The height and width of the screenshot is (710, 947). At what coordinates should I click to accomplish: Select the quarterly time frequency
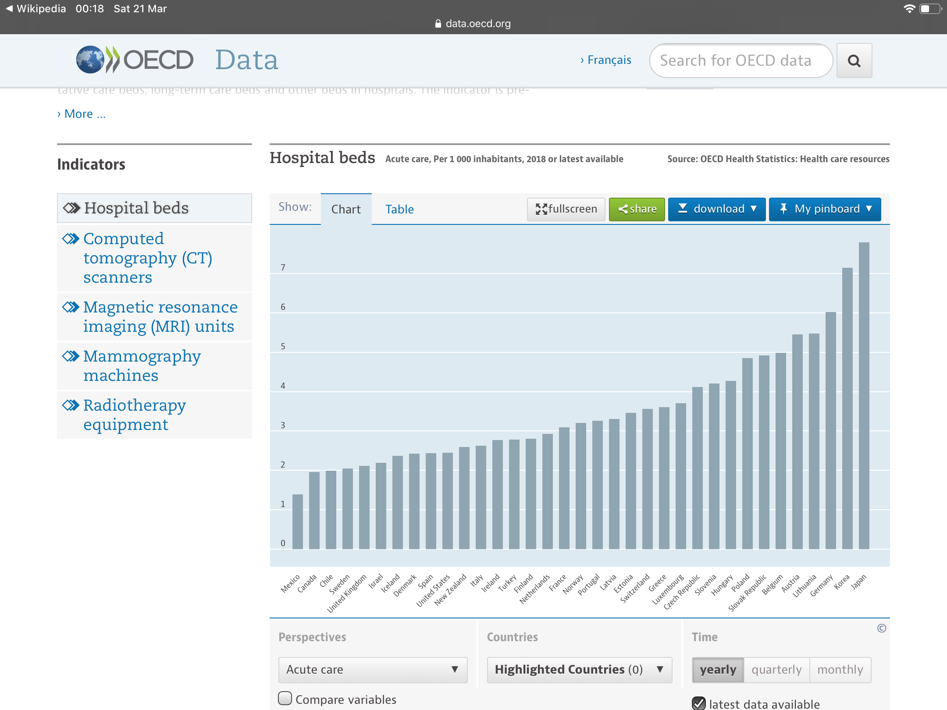776,670
